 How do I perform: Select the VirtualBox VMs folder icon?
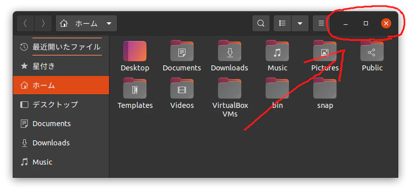click(x=230, y=88)
